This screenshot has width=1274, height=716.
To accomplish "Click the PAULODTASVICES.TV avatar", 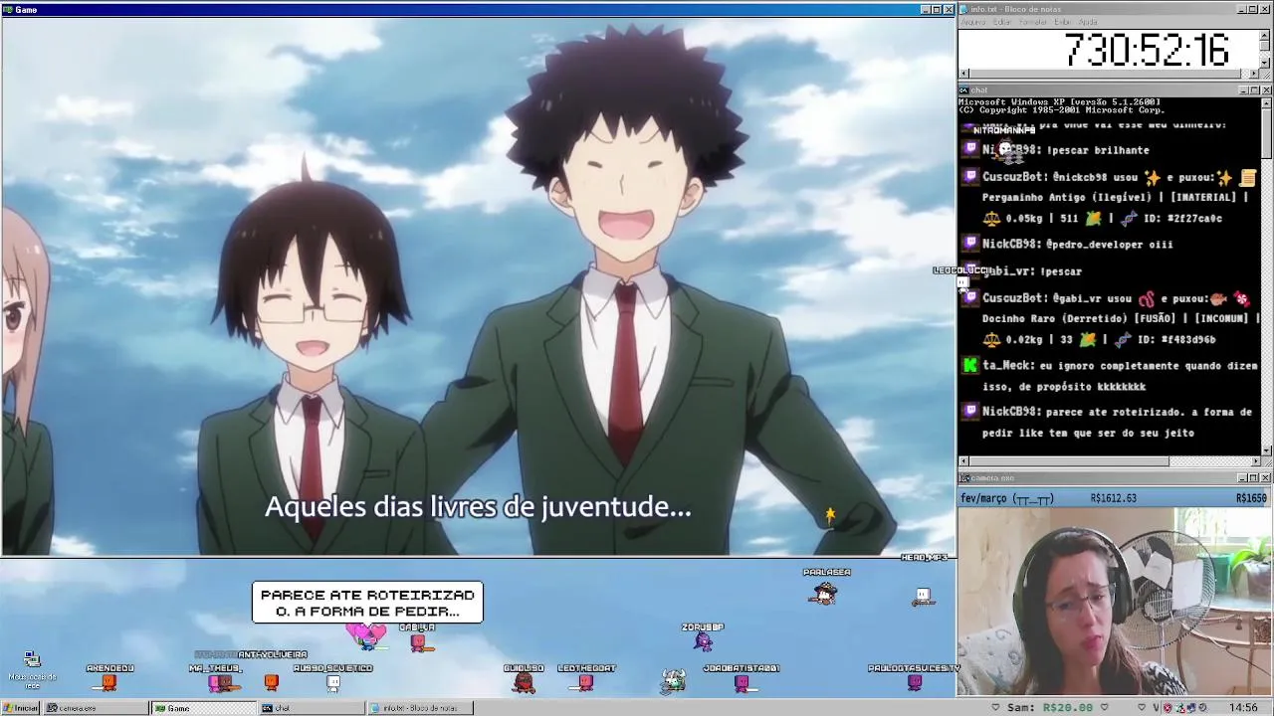I will 915,682.
